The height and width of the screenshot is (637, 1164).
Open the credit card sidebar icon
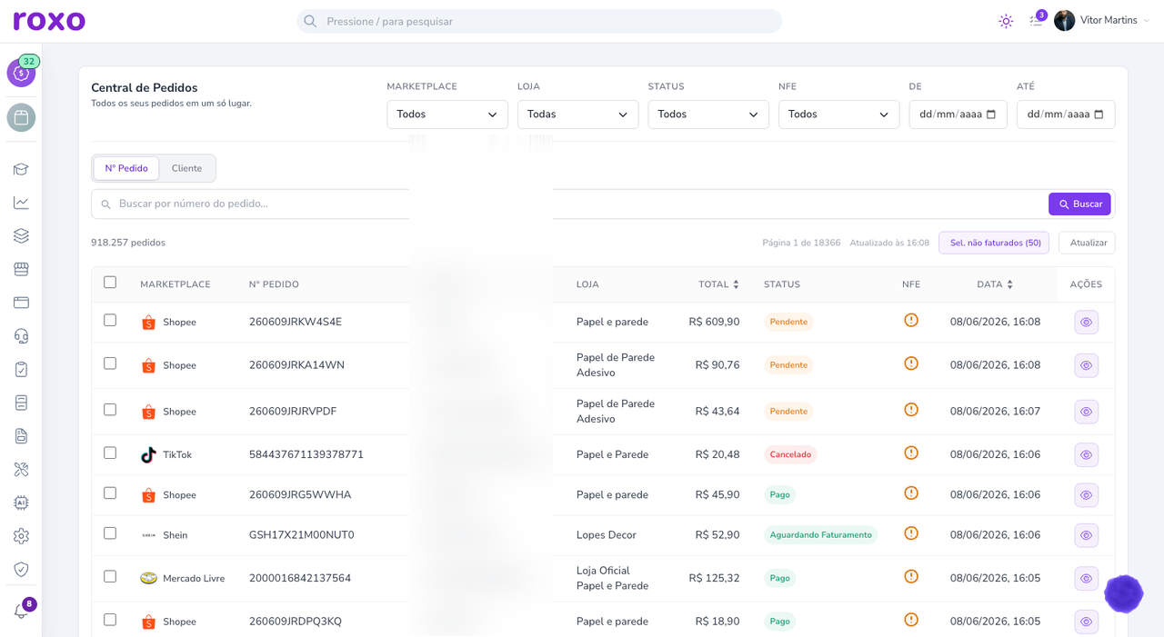21,303
